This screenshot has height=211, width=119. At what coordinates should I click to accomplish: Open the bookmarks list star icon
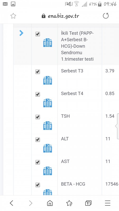pos(69,203)
